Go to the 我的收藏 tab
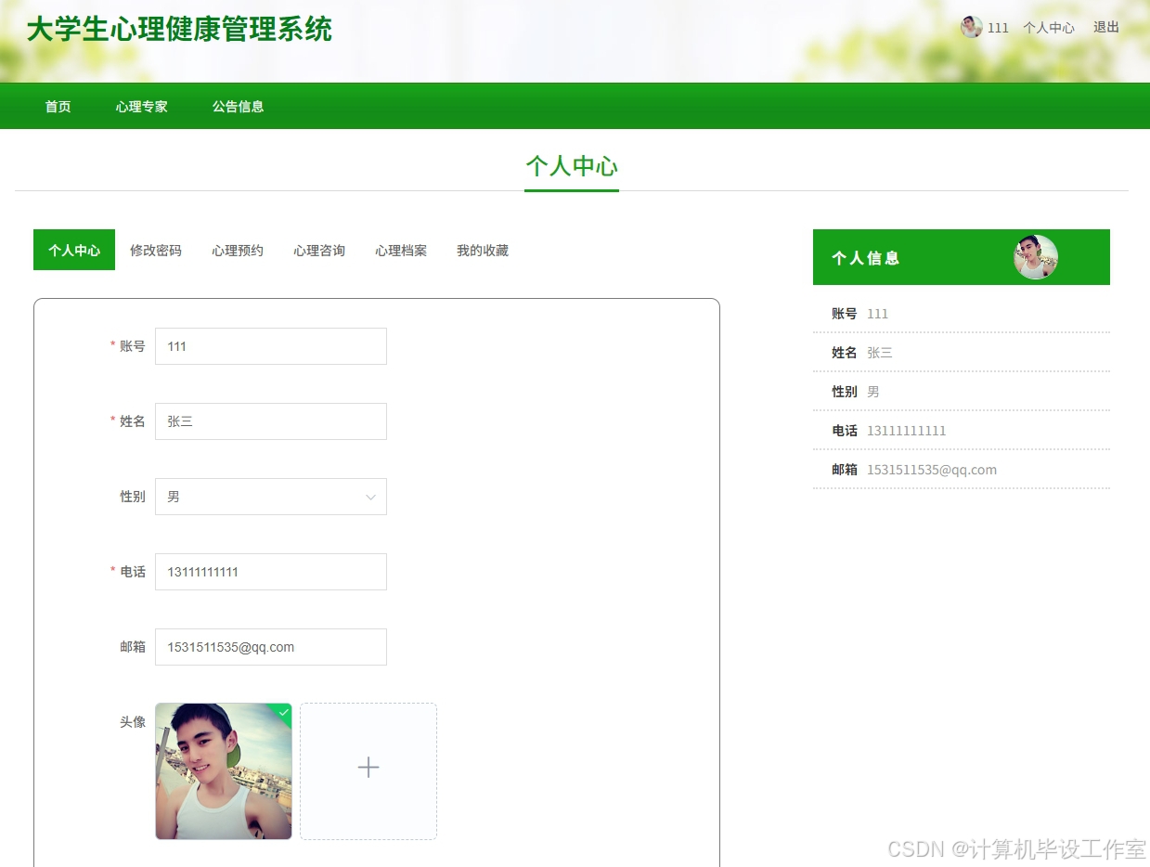The height and width of the screenshot is (867, 1150). [482, 250]
